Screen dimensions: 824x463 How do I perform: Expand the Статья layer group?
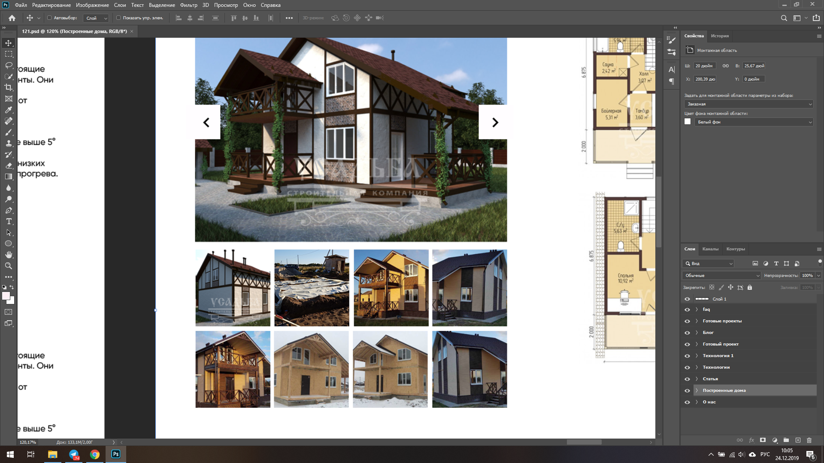[x=697, y=379]
